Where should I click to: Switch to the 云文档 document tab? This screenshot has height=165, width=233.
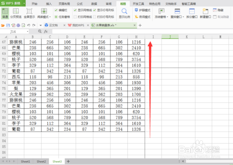[53, 25]
